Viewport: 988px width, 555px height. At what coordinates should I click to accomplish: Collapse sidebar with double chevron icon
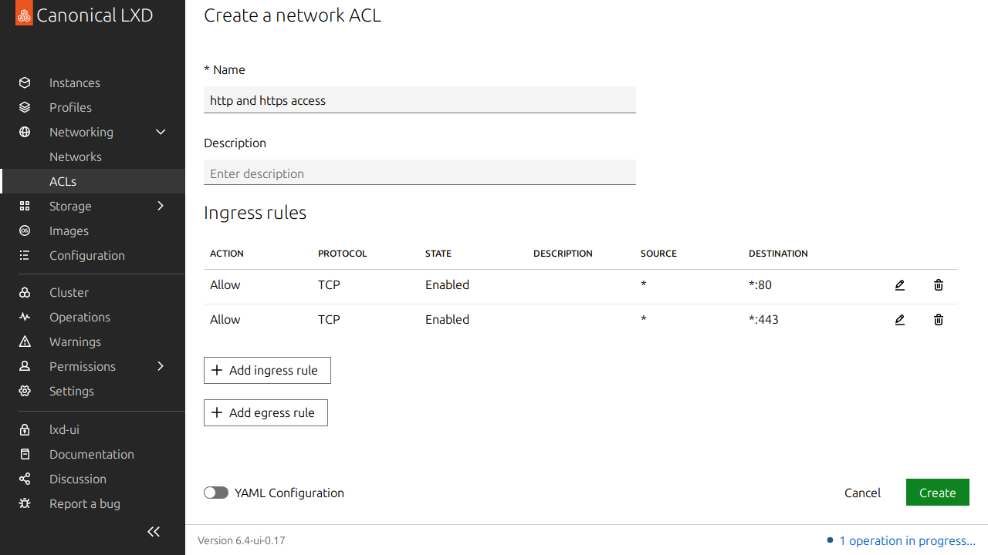coord(154,531)
